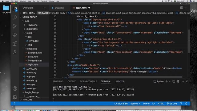
Task: Click div.modal-body breadcrumb item
Action: point(57,13)
